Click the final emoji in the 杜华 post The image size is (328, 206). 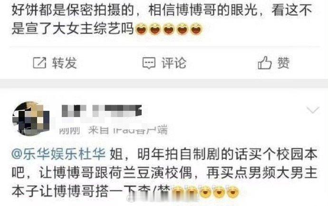pos(232,191)
